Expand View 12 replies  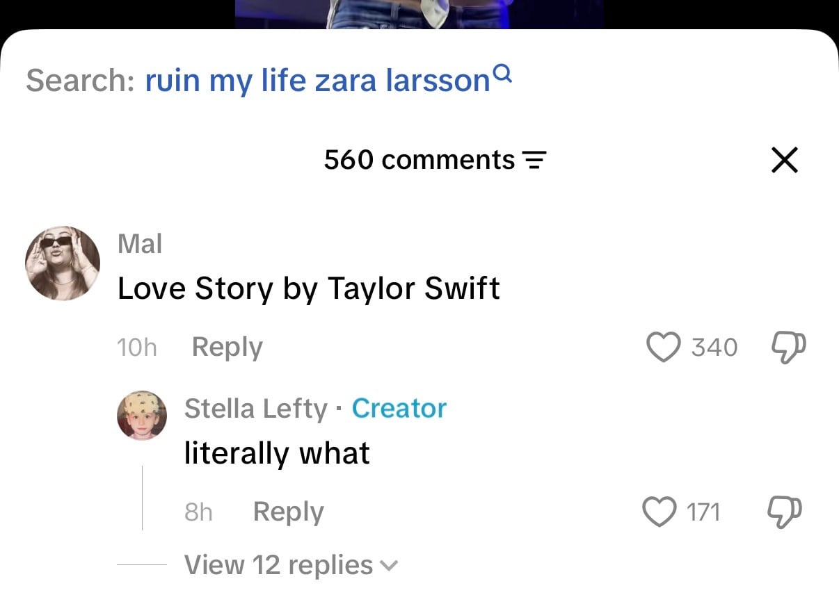pos(291,565)
